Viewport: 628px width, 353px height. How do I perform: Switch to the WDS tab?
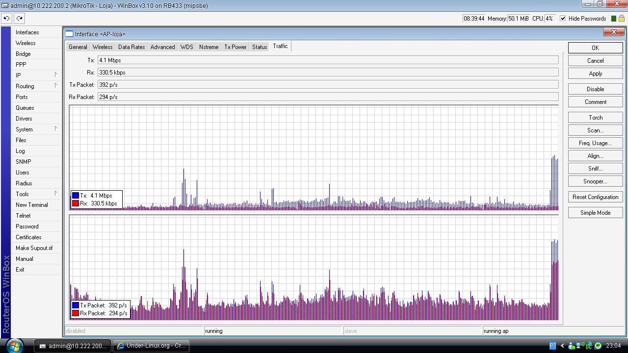coord(186,47)
